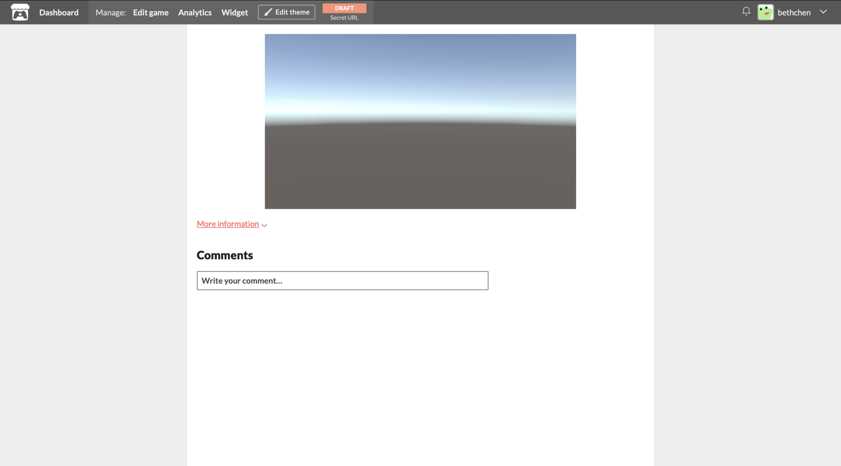Click the gray ground in the game view
The image size is (841, 466).
pyautogui.click(x=420, y=166)
